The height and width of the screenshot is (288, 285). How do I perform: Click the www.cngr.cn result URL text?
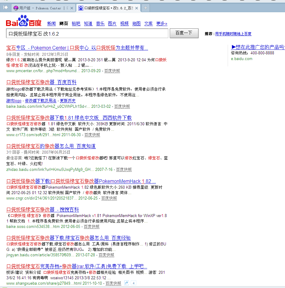pos(42,198)
